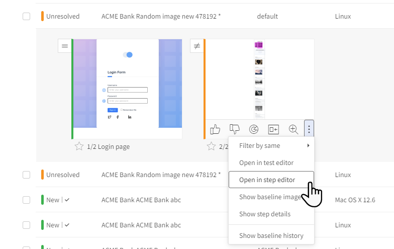
Task: Click the second Unresolved status label
Action: [63, 175]
